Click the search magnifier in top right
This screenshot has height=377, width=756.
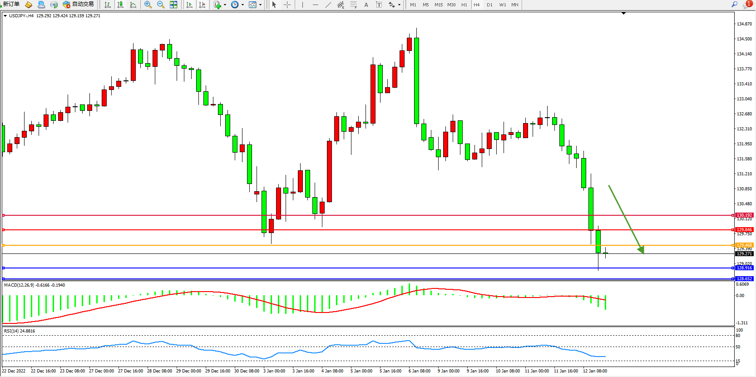tap(734, 4)
